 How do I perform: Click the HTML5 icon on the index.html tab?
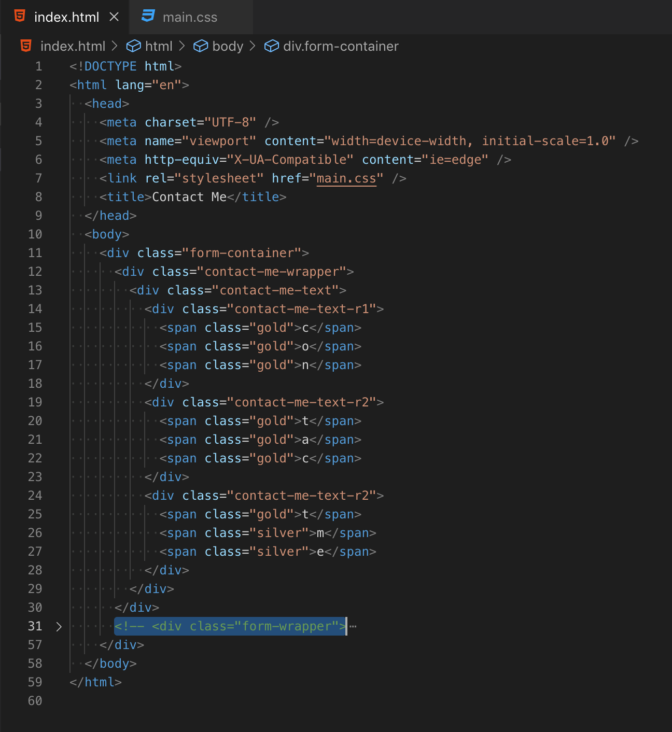[x=19, y=17]
